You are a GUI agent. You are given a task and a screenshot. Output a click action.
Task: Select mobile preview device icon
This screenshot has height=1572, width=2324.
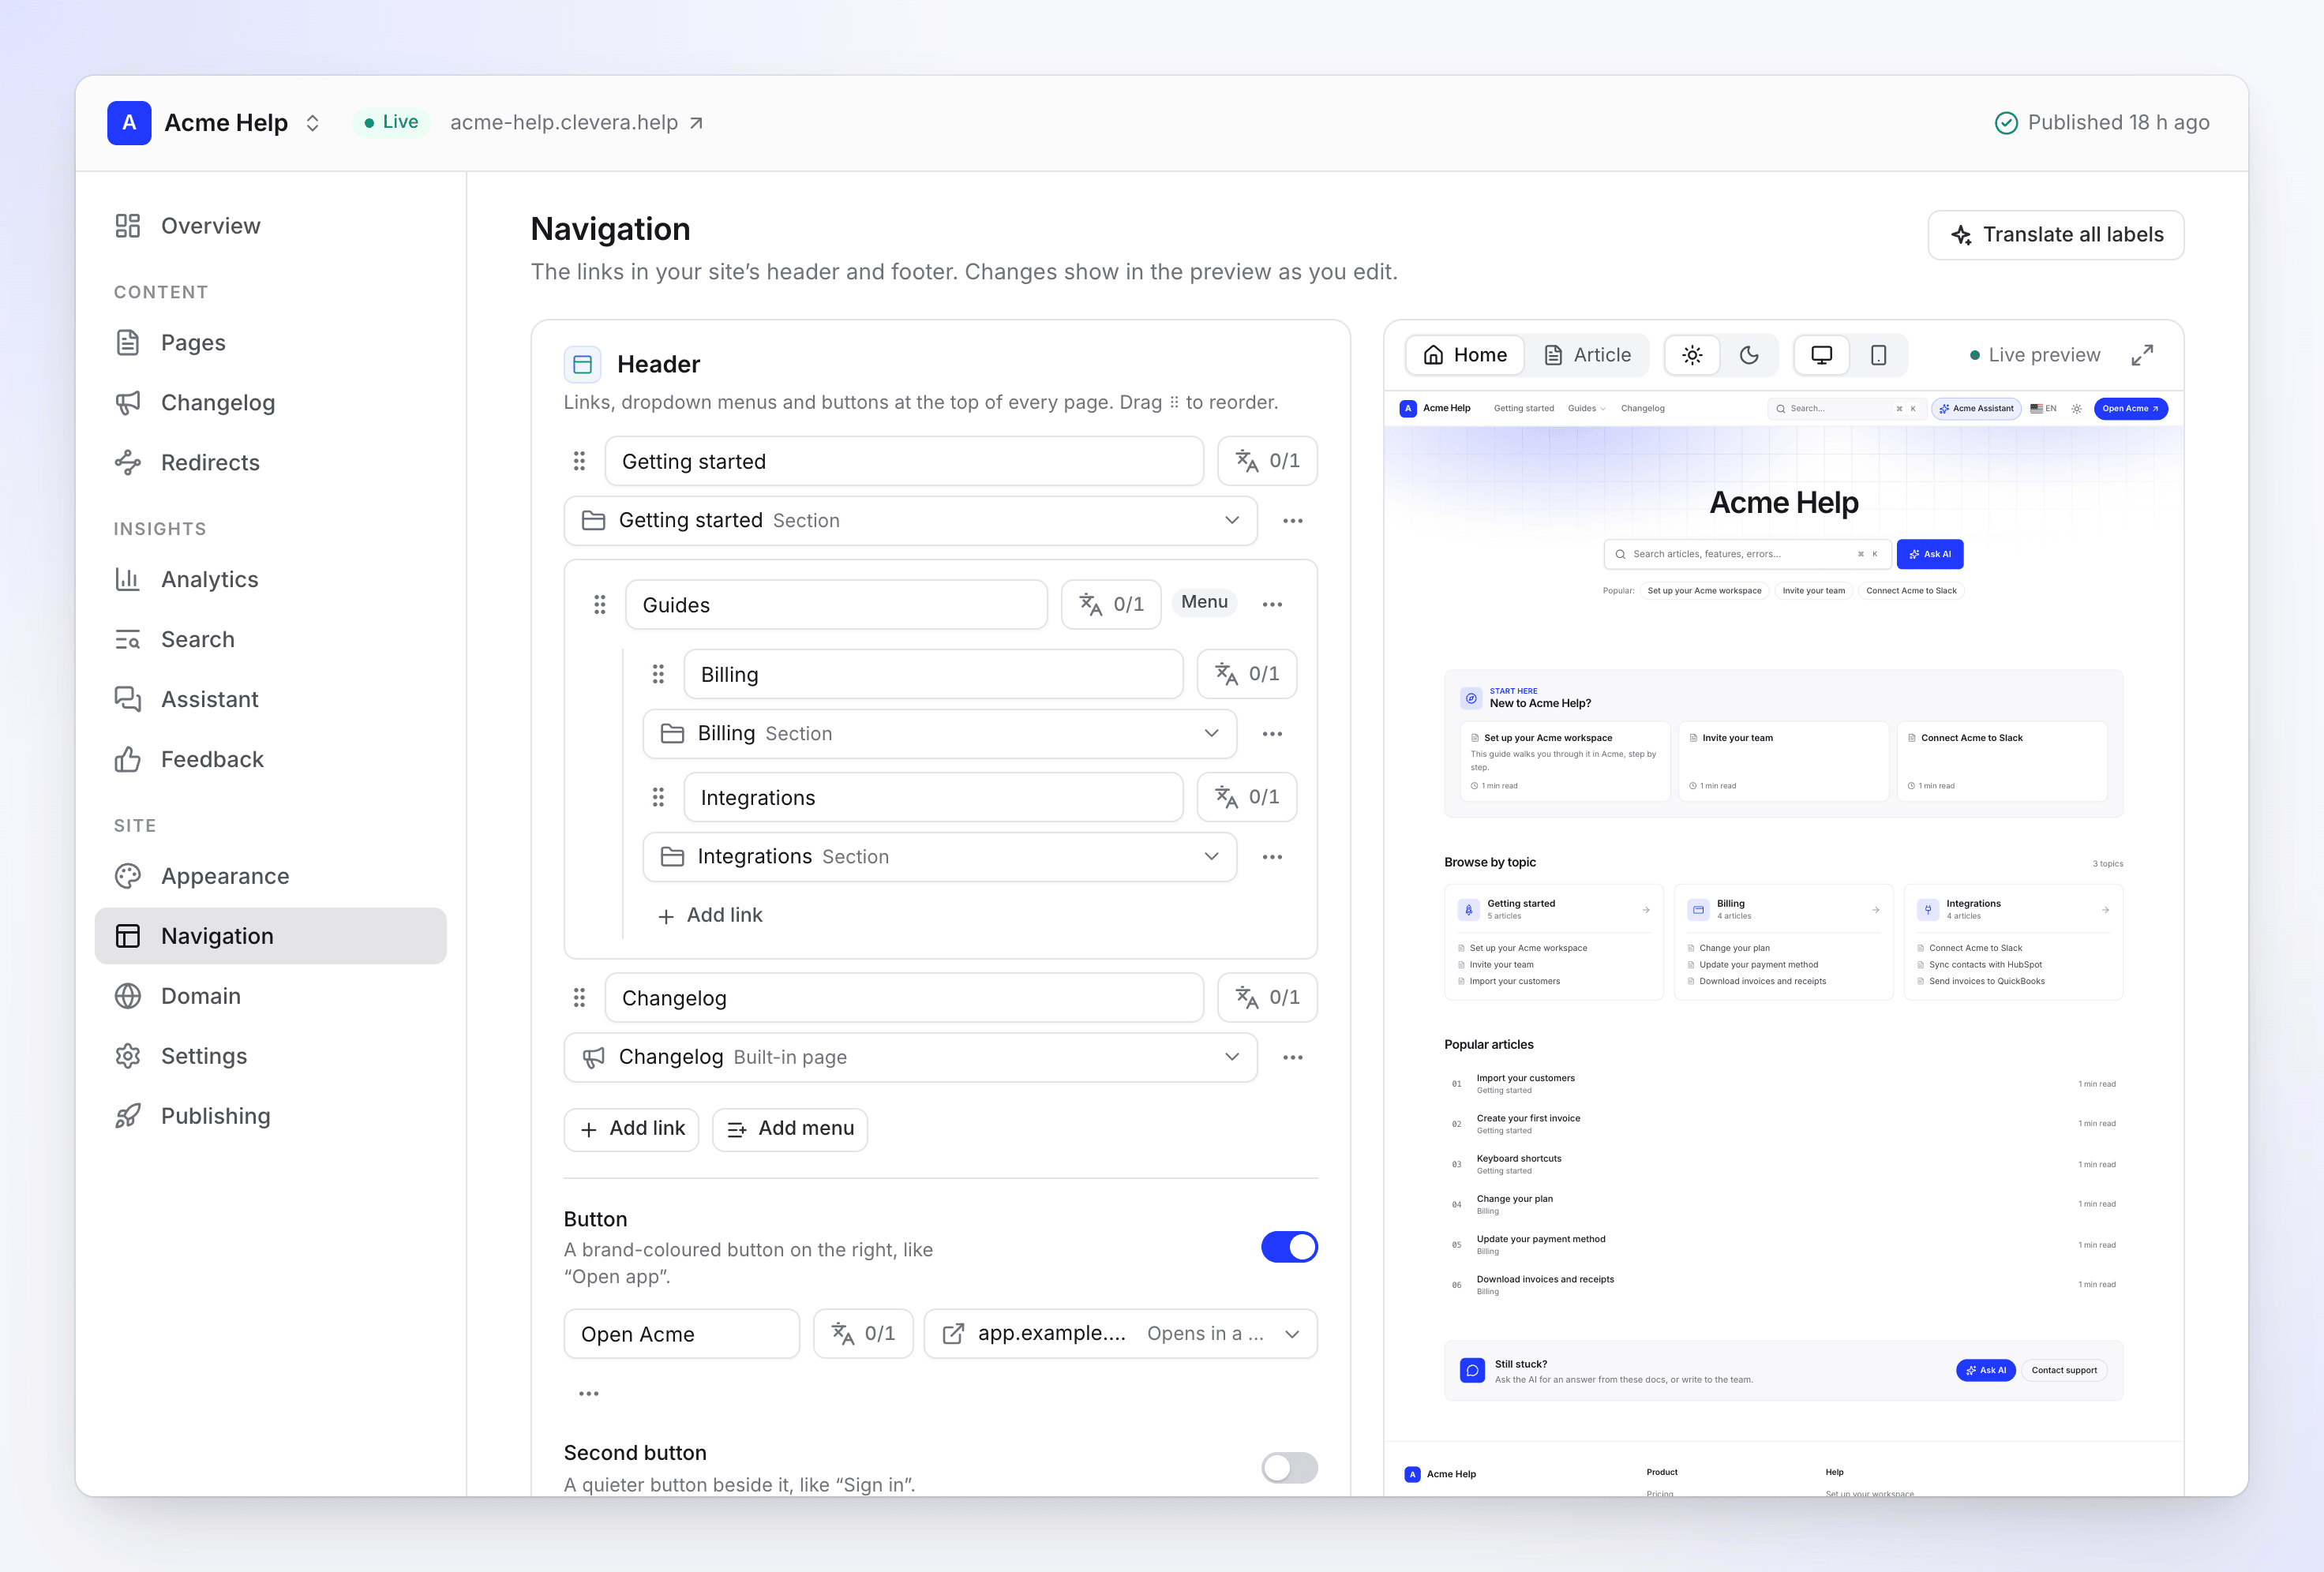(1879, 355)
